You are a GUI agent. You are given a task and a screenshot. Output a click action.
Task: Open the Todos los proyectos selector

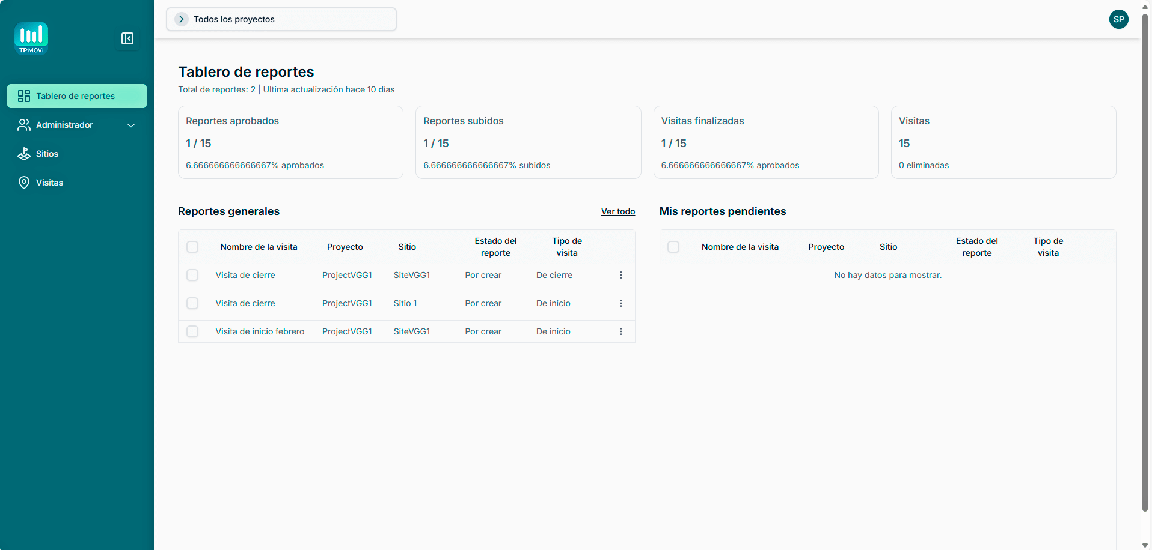[x=281, y=19]
